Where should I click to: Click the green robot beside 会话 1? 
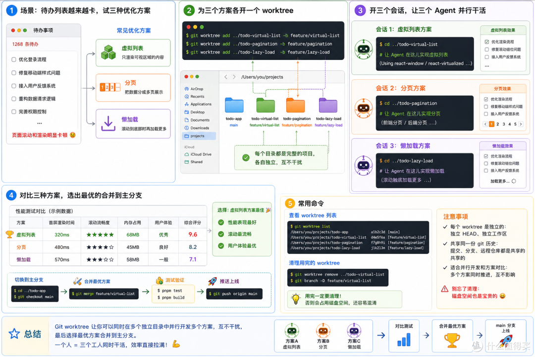[364, 50]
